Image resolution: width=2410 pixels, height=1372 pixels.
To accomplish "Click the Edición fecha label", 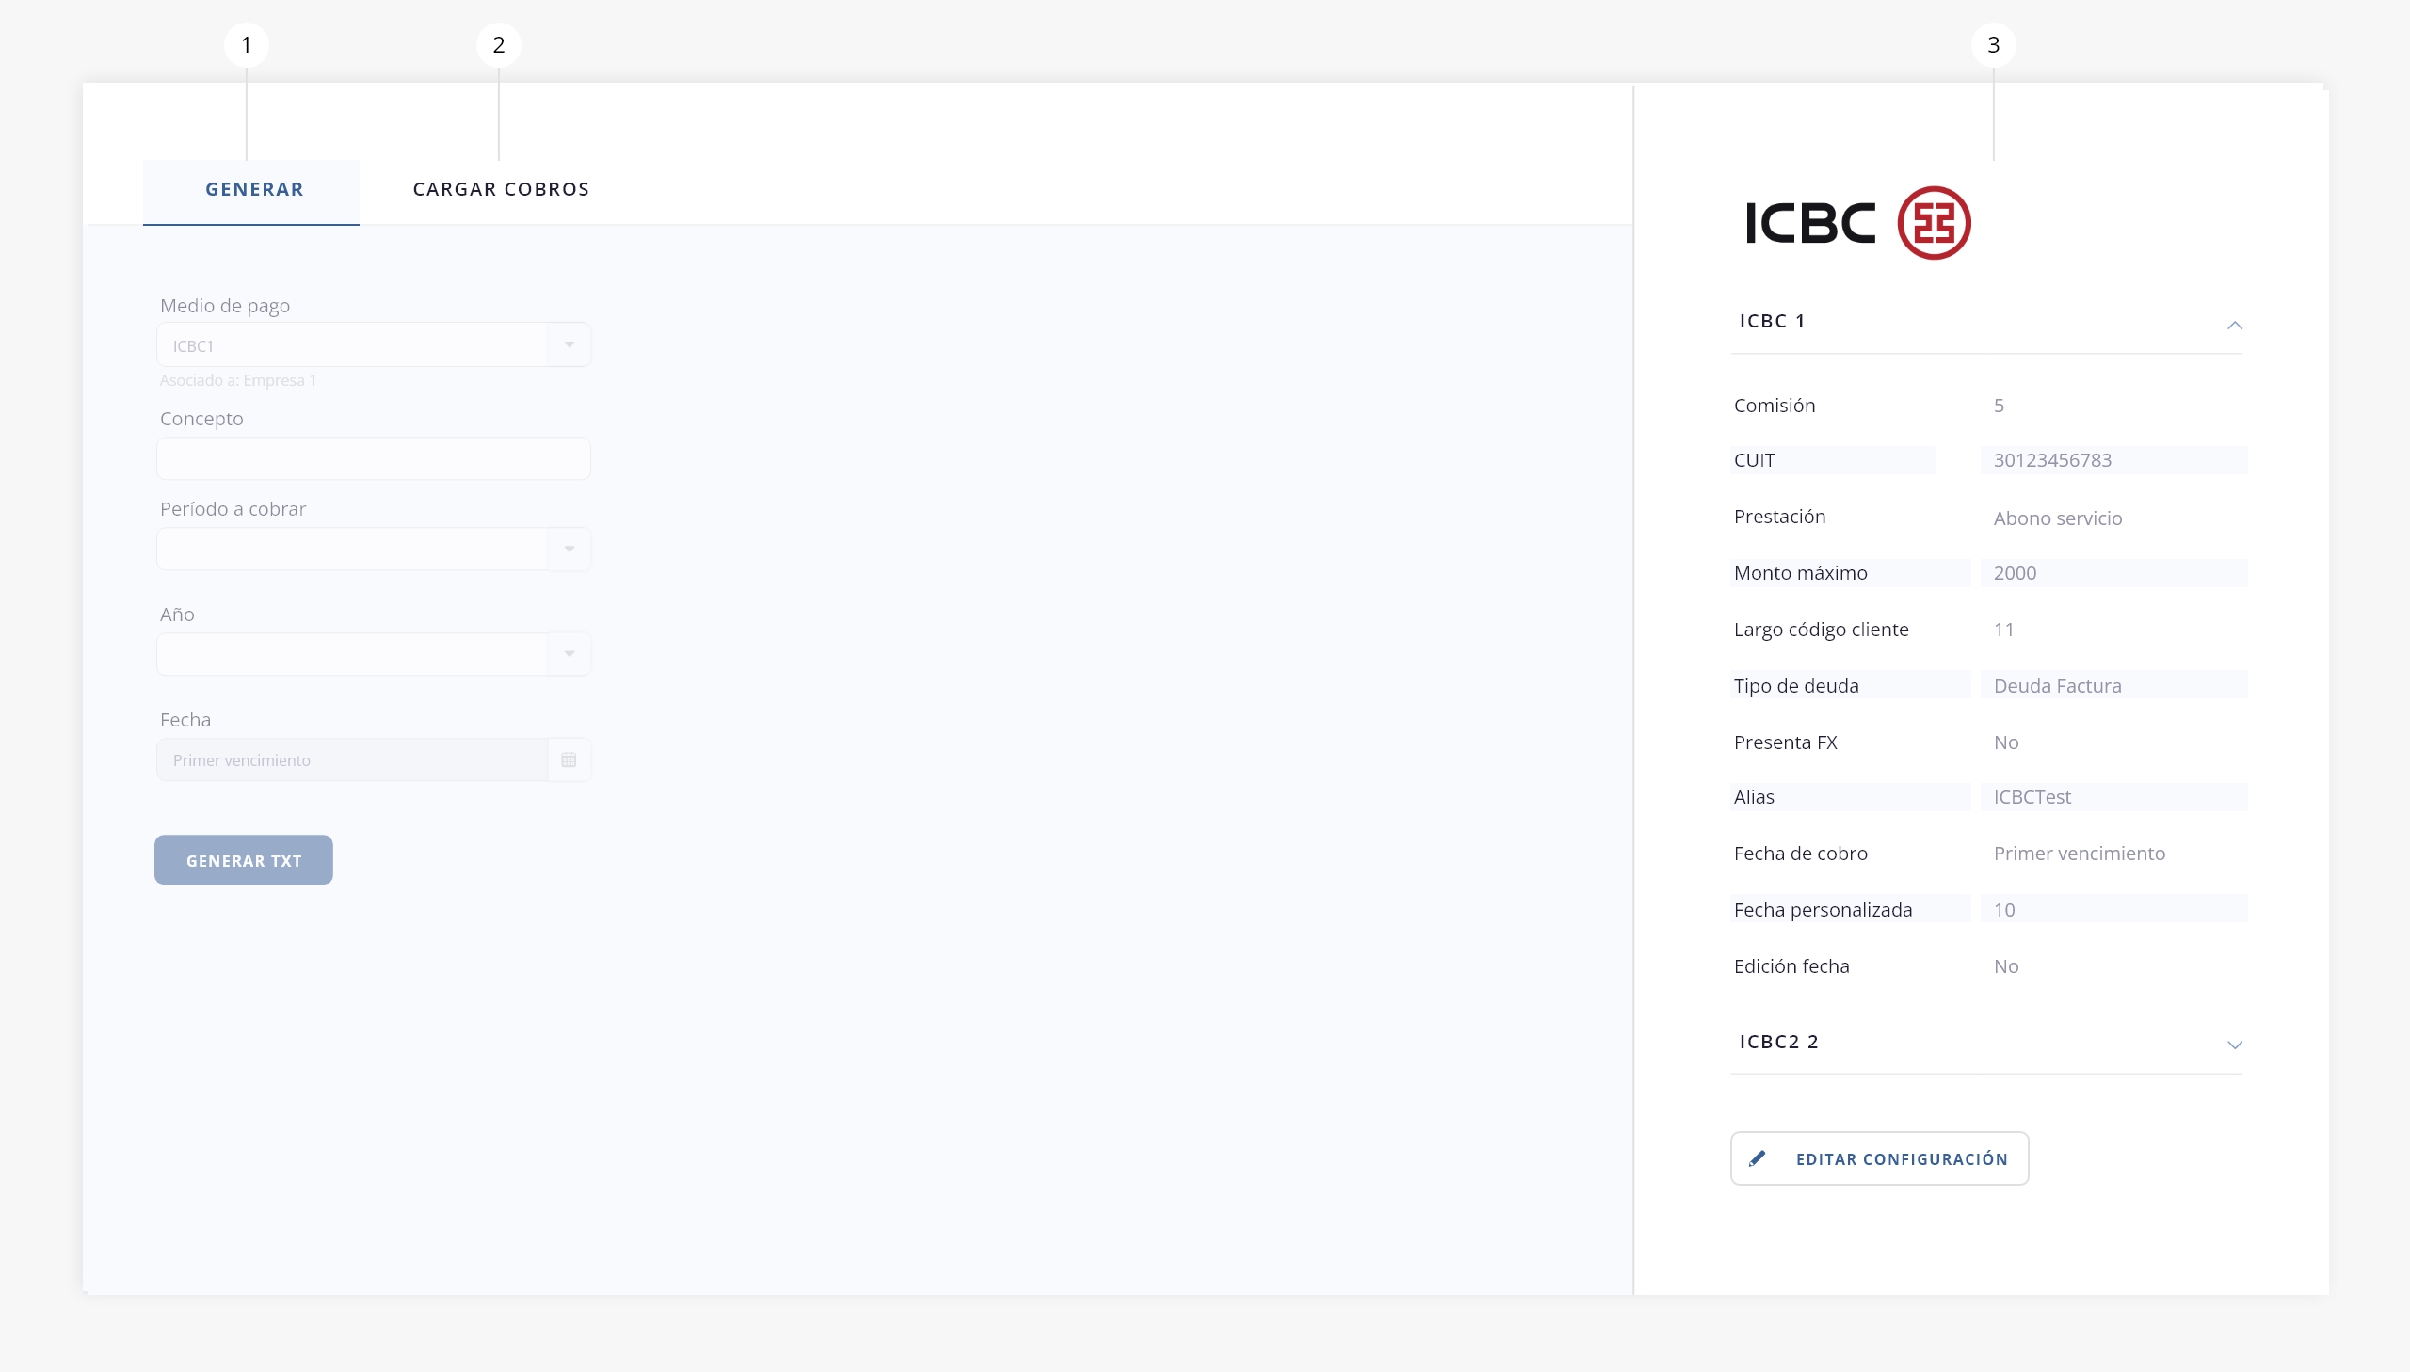I will click(1791, 966).
